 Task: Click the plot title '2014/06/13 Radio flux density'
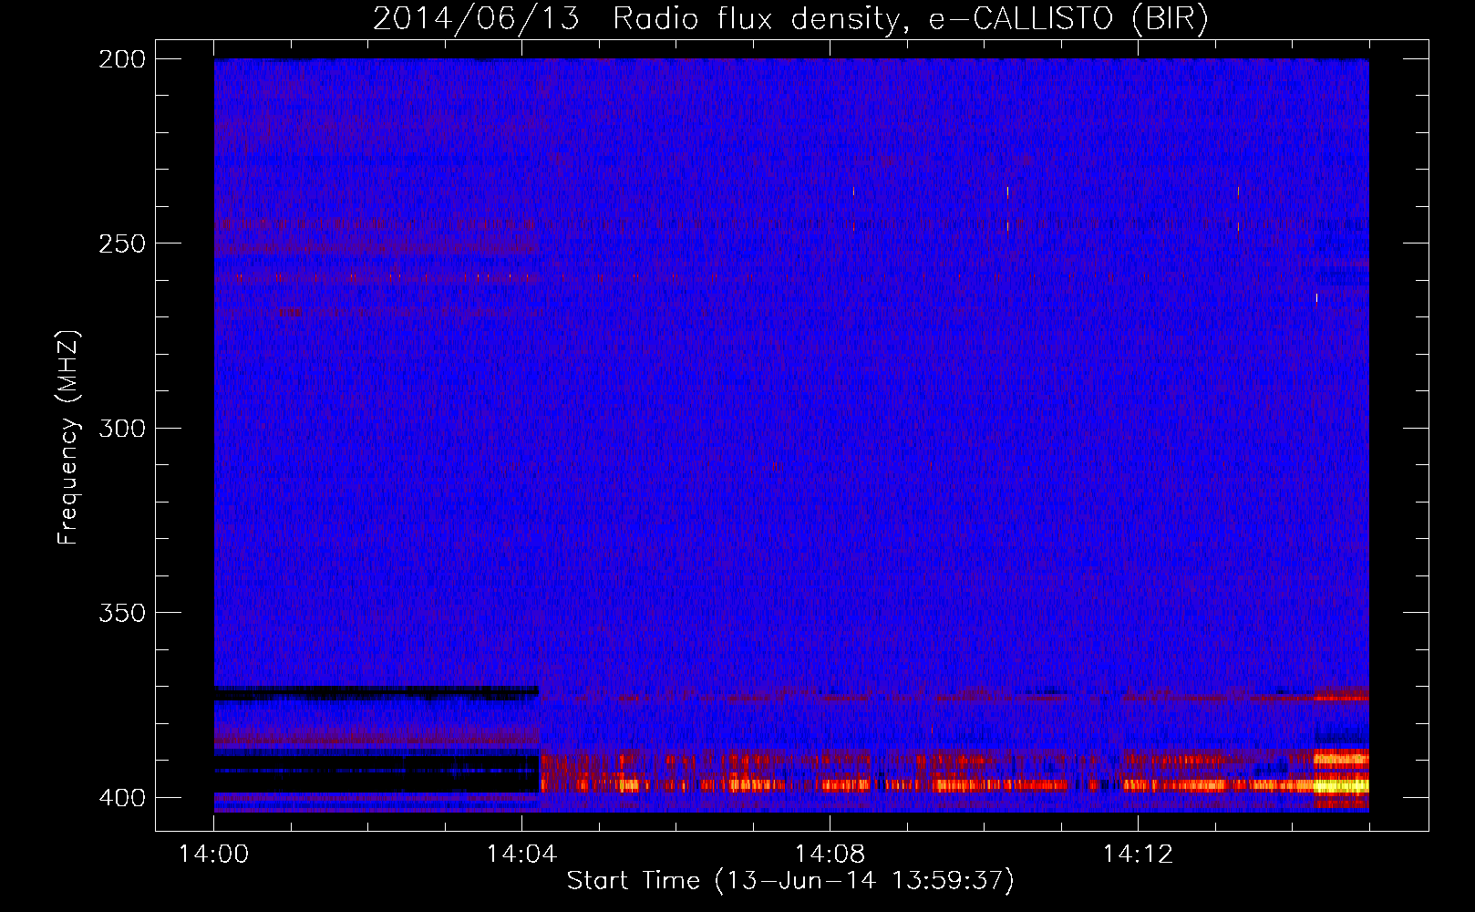coord(790,18)
